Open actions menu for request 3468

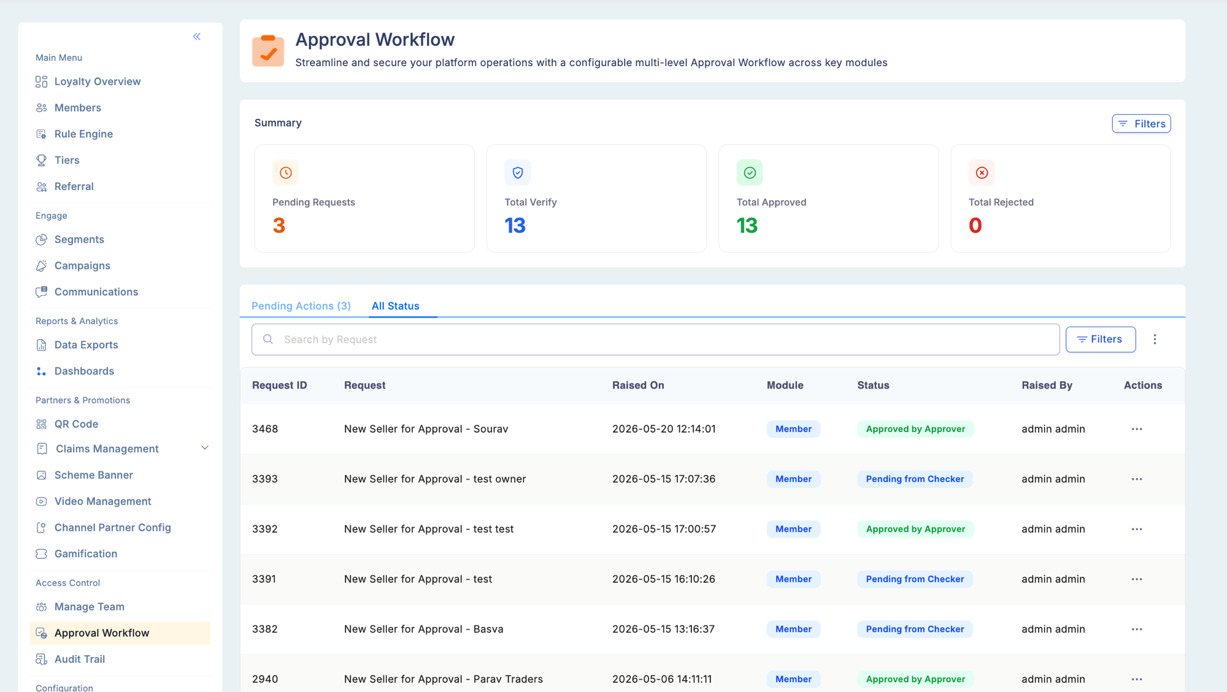(x=1137, y=429)
